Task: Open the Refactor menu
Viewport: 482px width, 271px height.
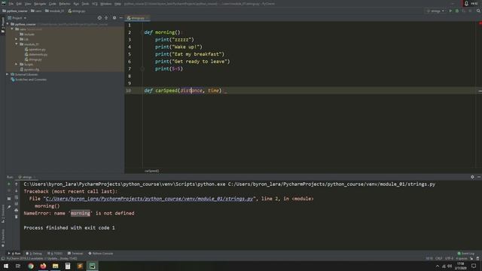Action: [x=65, y=4]
